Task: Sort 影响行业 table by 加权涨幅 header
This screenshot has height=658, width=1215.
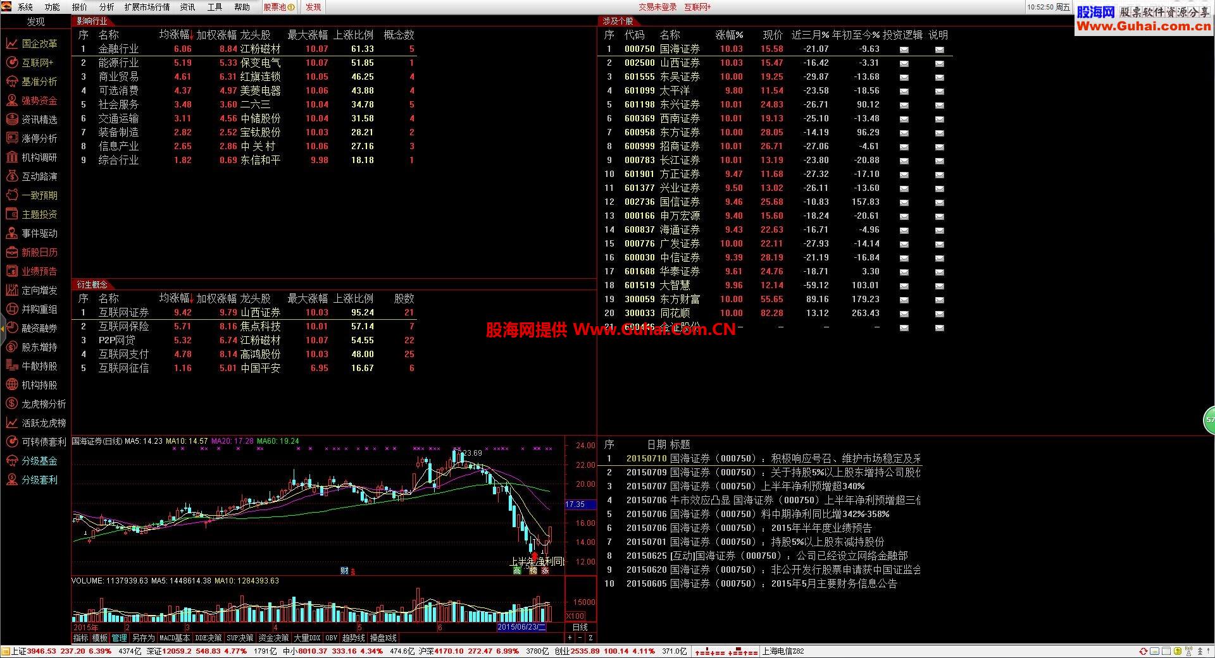Action: pos(216,35)
